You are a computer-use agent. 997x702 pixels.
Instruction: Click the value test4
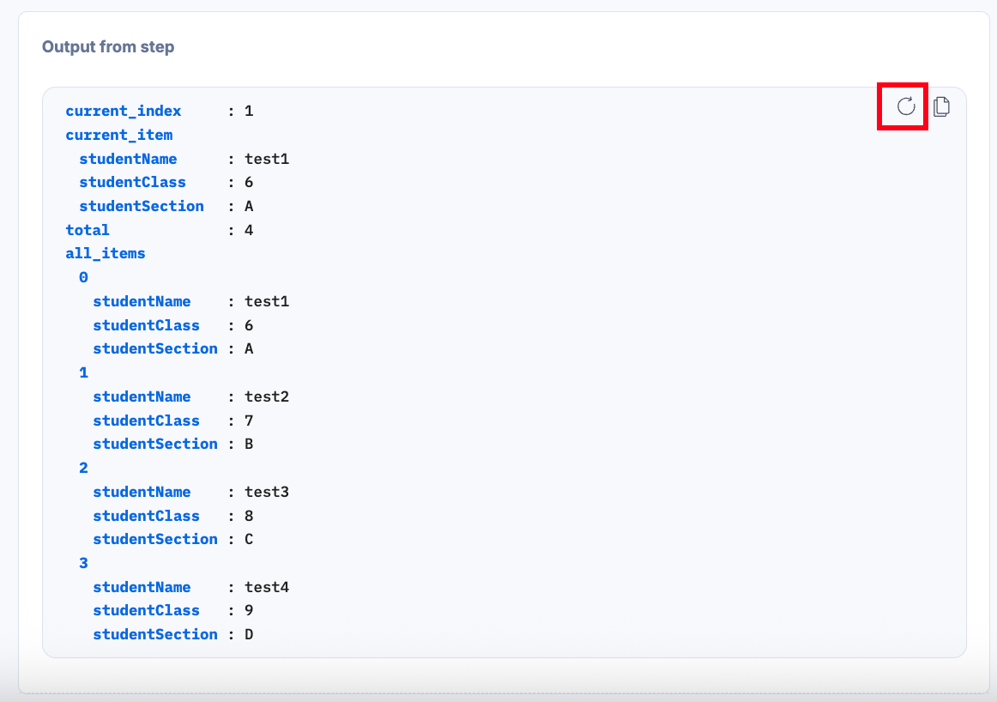tap(267, 587)
